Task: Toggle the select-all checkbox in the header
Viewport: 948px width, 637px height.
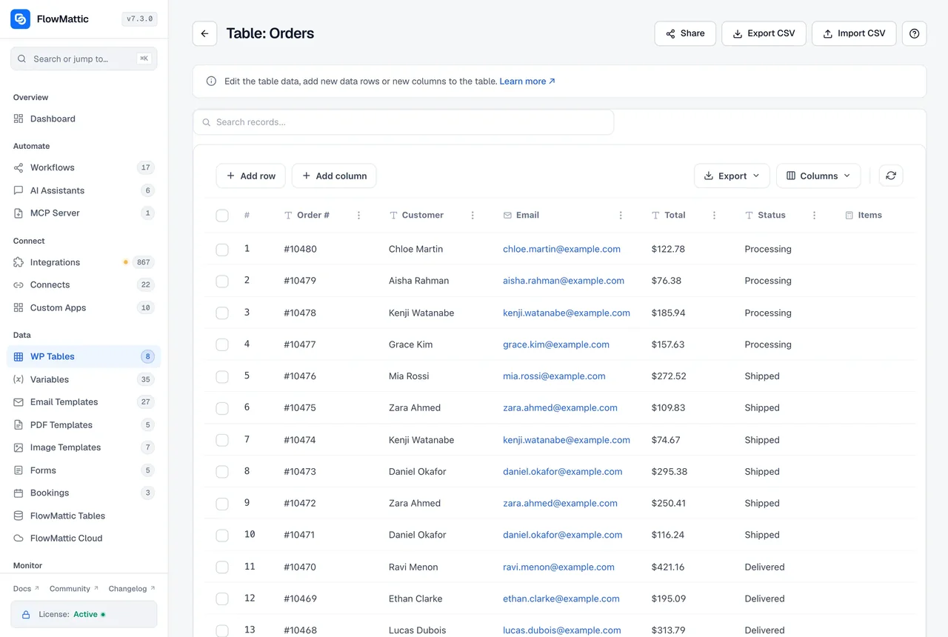Action: [x=222, y=216]
